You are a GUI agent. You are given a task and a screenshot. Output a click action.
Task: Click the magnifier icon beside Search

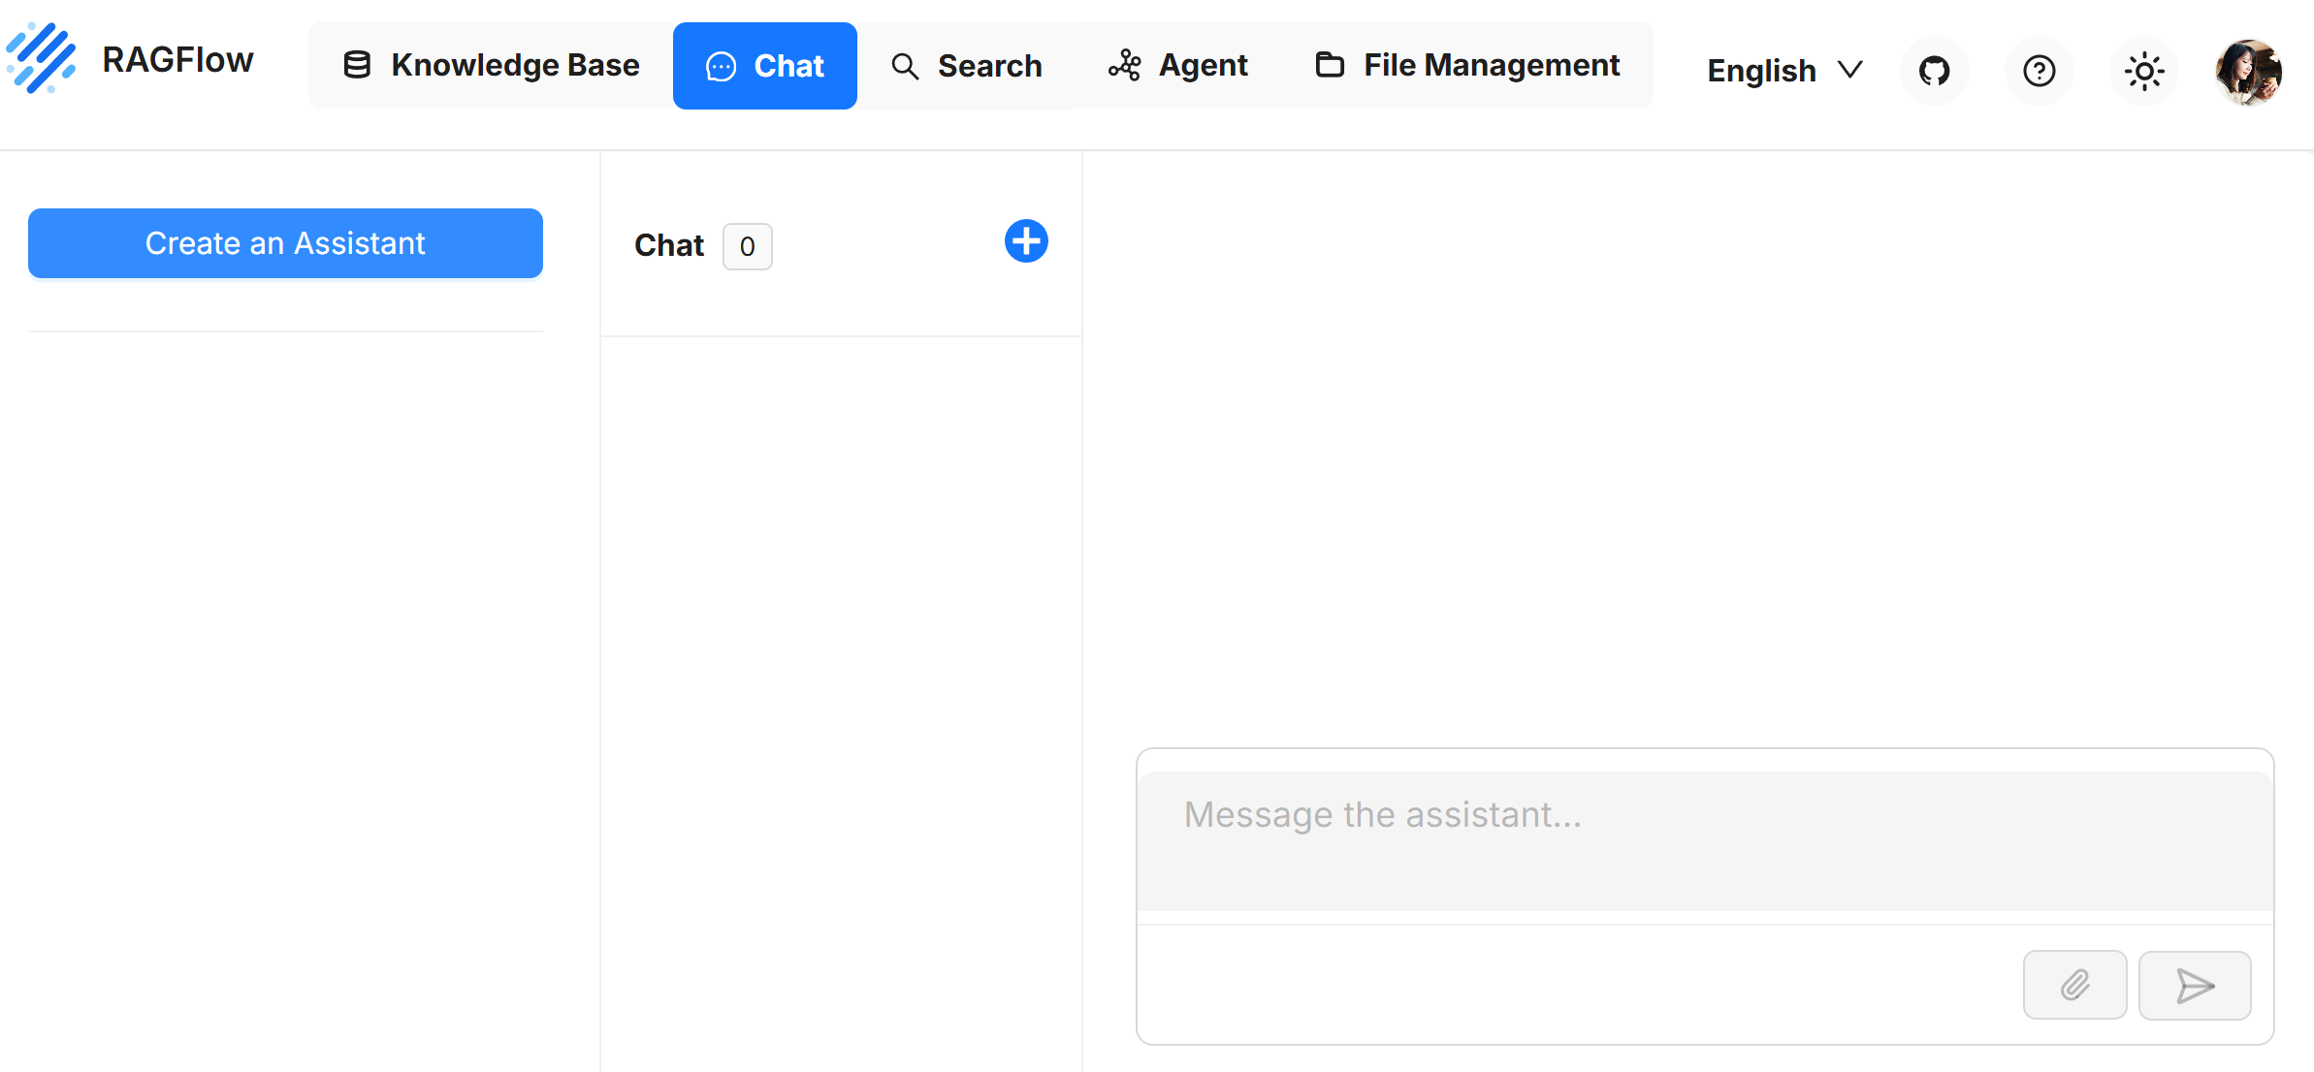[x=905, y=66]
